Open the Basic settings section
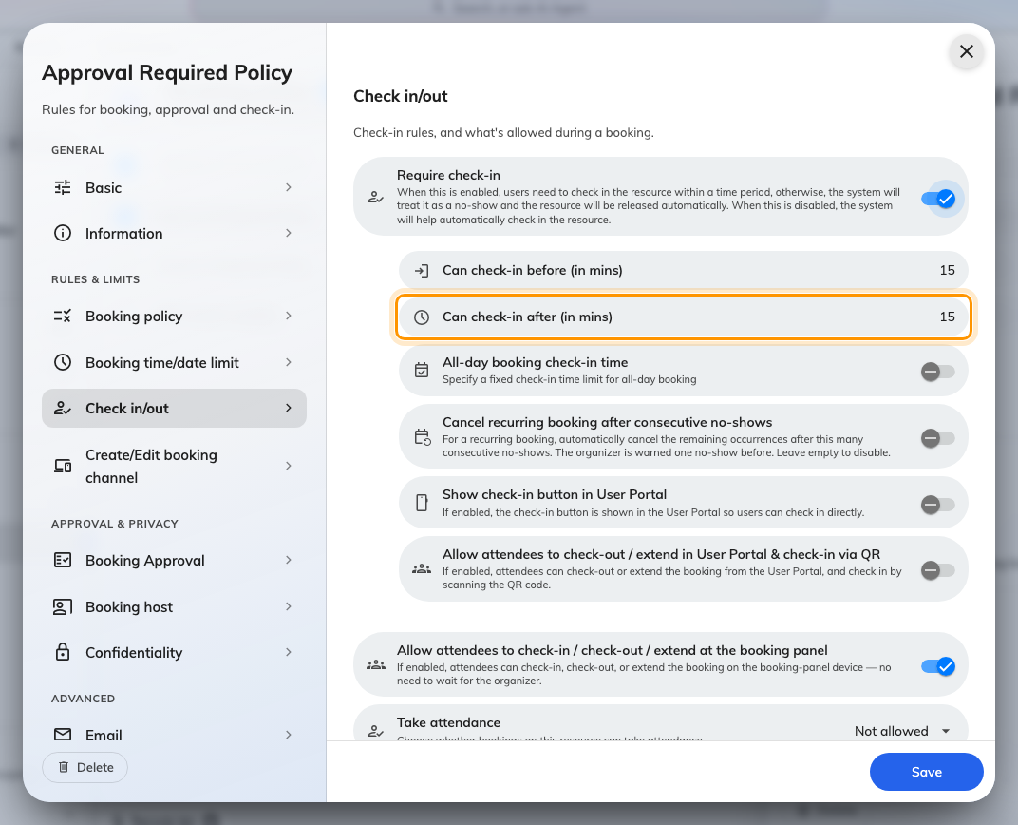The image size is (1018, 825). tap(174, 188)
